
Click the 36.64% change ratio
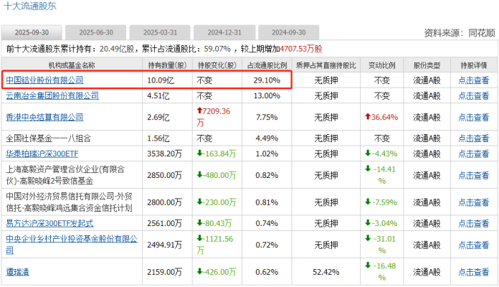381,117
